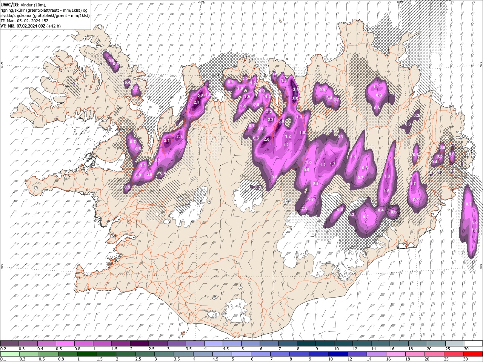Click the 'slydda/snjókoma (grátt/bleikt/grænt - mm/1klst)' line

point(45,15)
